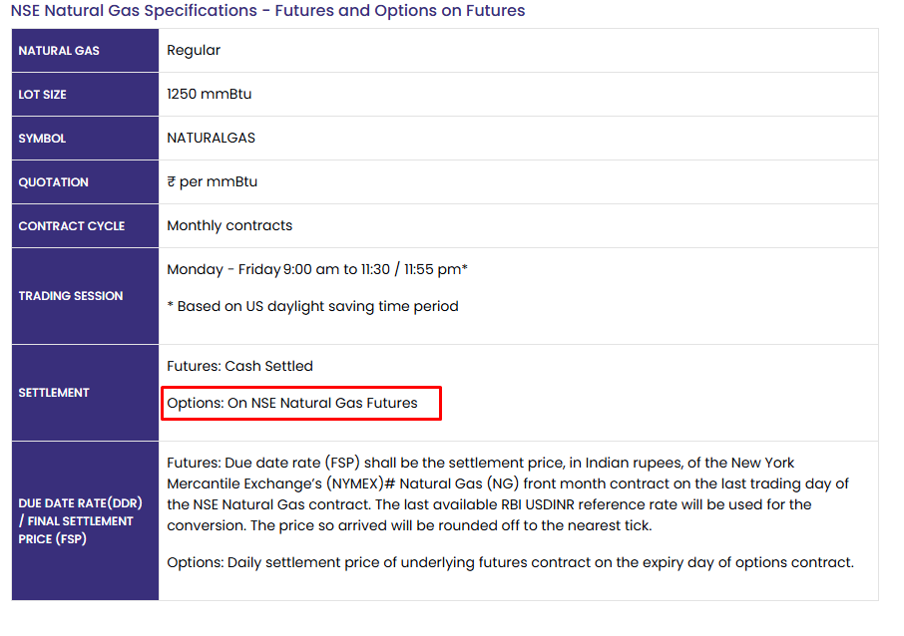Click the NSE Natural Gas Specifications heading

[x=267, y=11]
